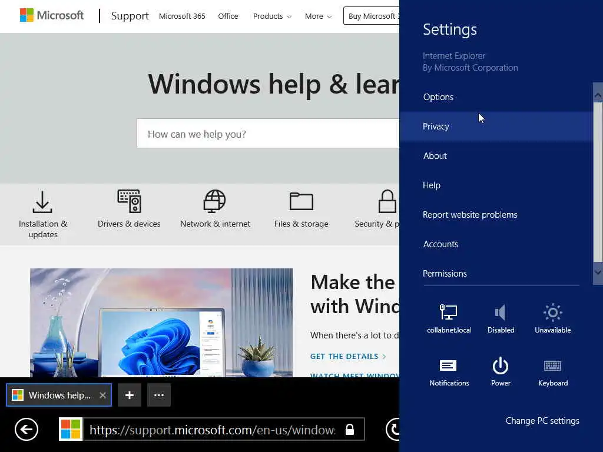Viewport: 603px width, 452px height.
Task: Select the Unavailable brightness icon
Action: point(552,318)
